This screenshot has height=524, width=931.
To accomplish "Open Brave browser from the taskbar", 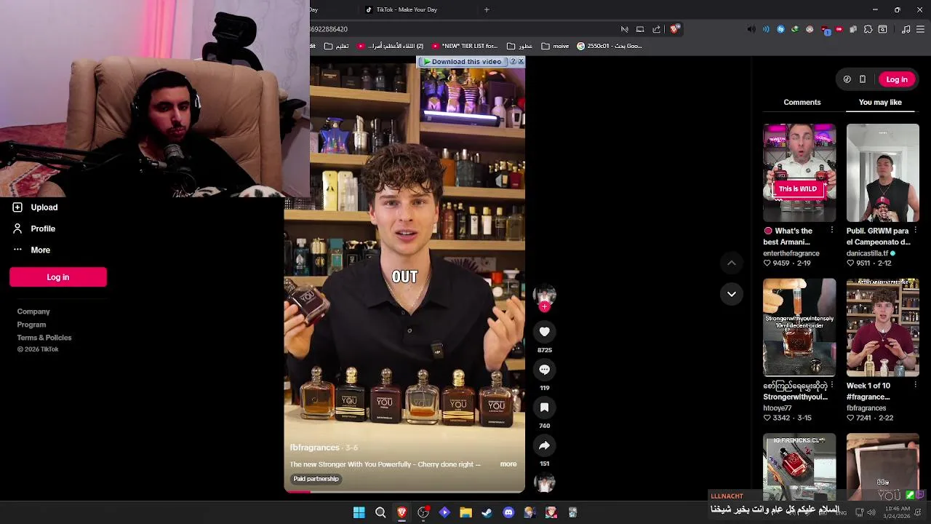I will tap(401, 512).
